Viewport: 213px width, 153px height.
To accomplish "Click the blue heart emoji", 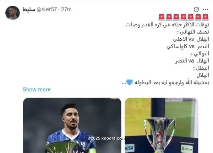I will (130, 82).
